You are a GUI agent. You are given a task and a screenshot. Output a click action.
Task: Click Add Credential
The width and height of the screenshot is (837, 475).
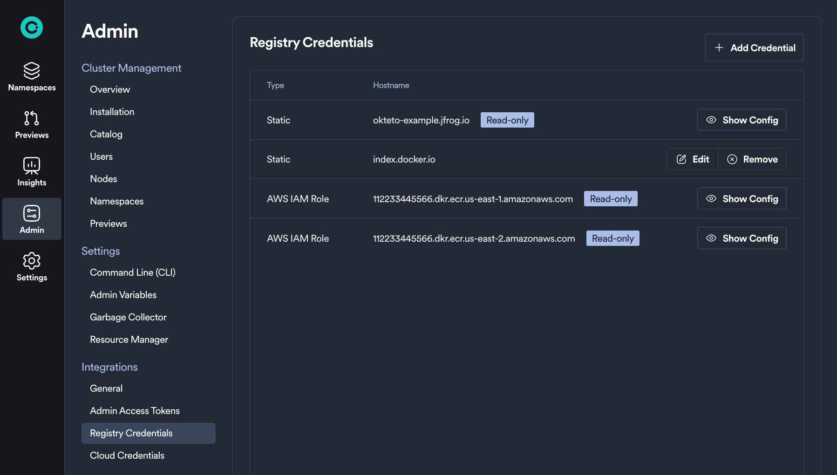(754, 47)
